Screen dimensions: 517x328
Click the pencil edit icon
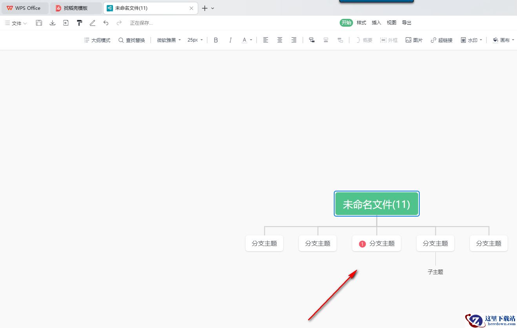pos(93,23)
